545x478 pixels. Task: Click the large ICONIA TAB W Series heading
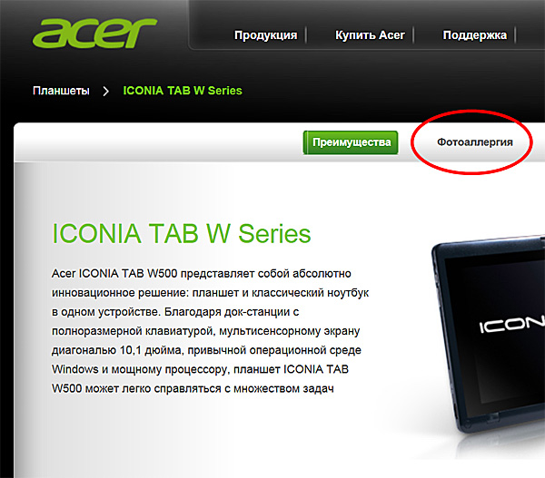coord(181,234)
